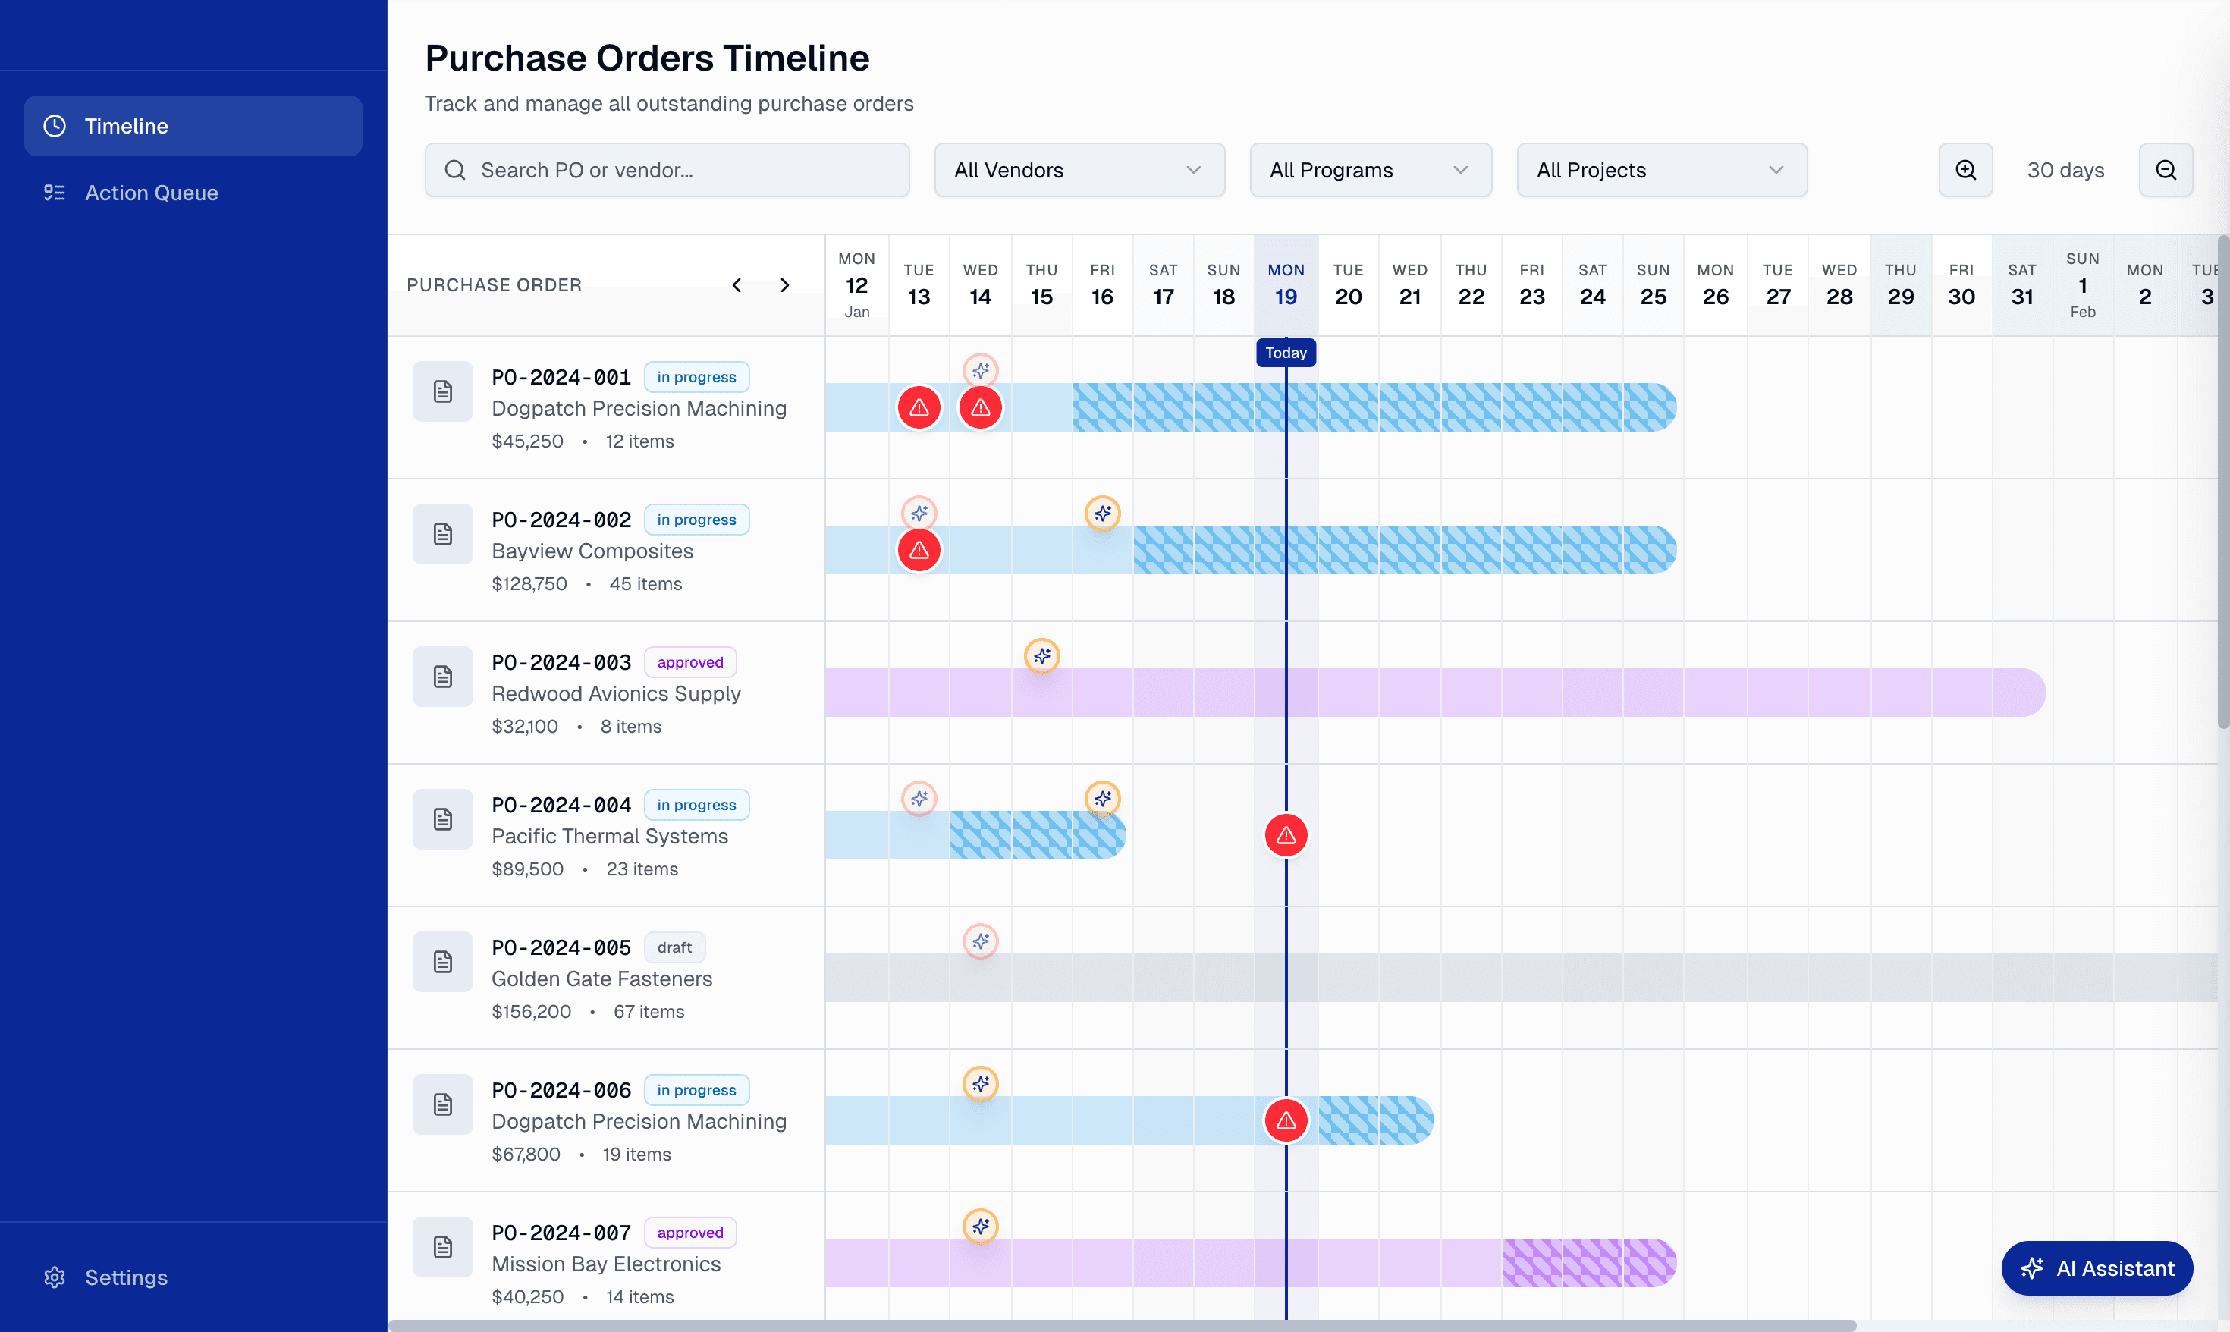Switch to the Action Queue view
Viewport: 2230px width, 1332px height.
pos(151,192)
